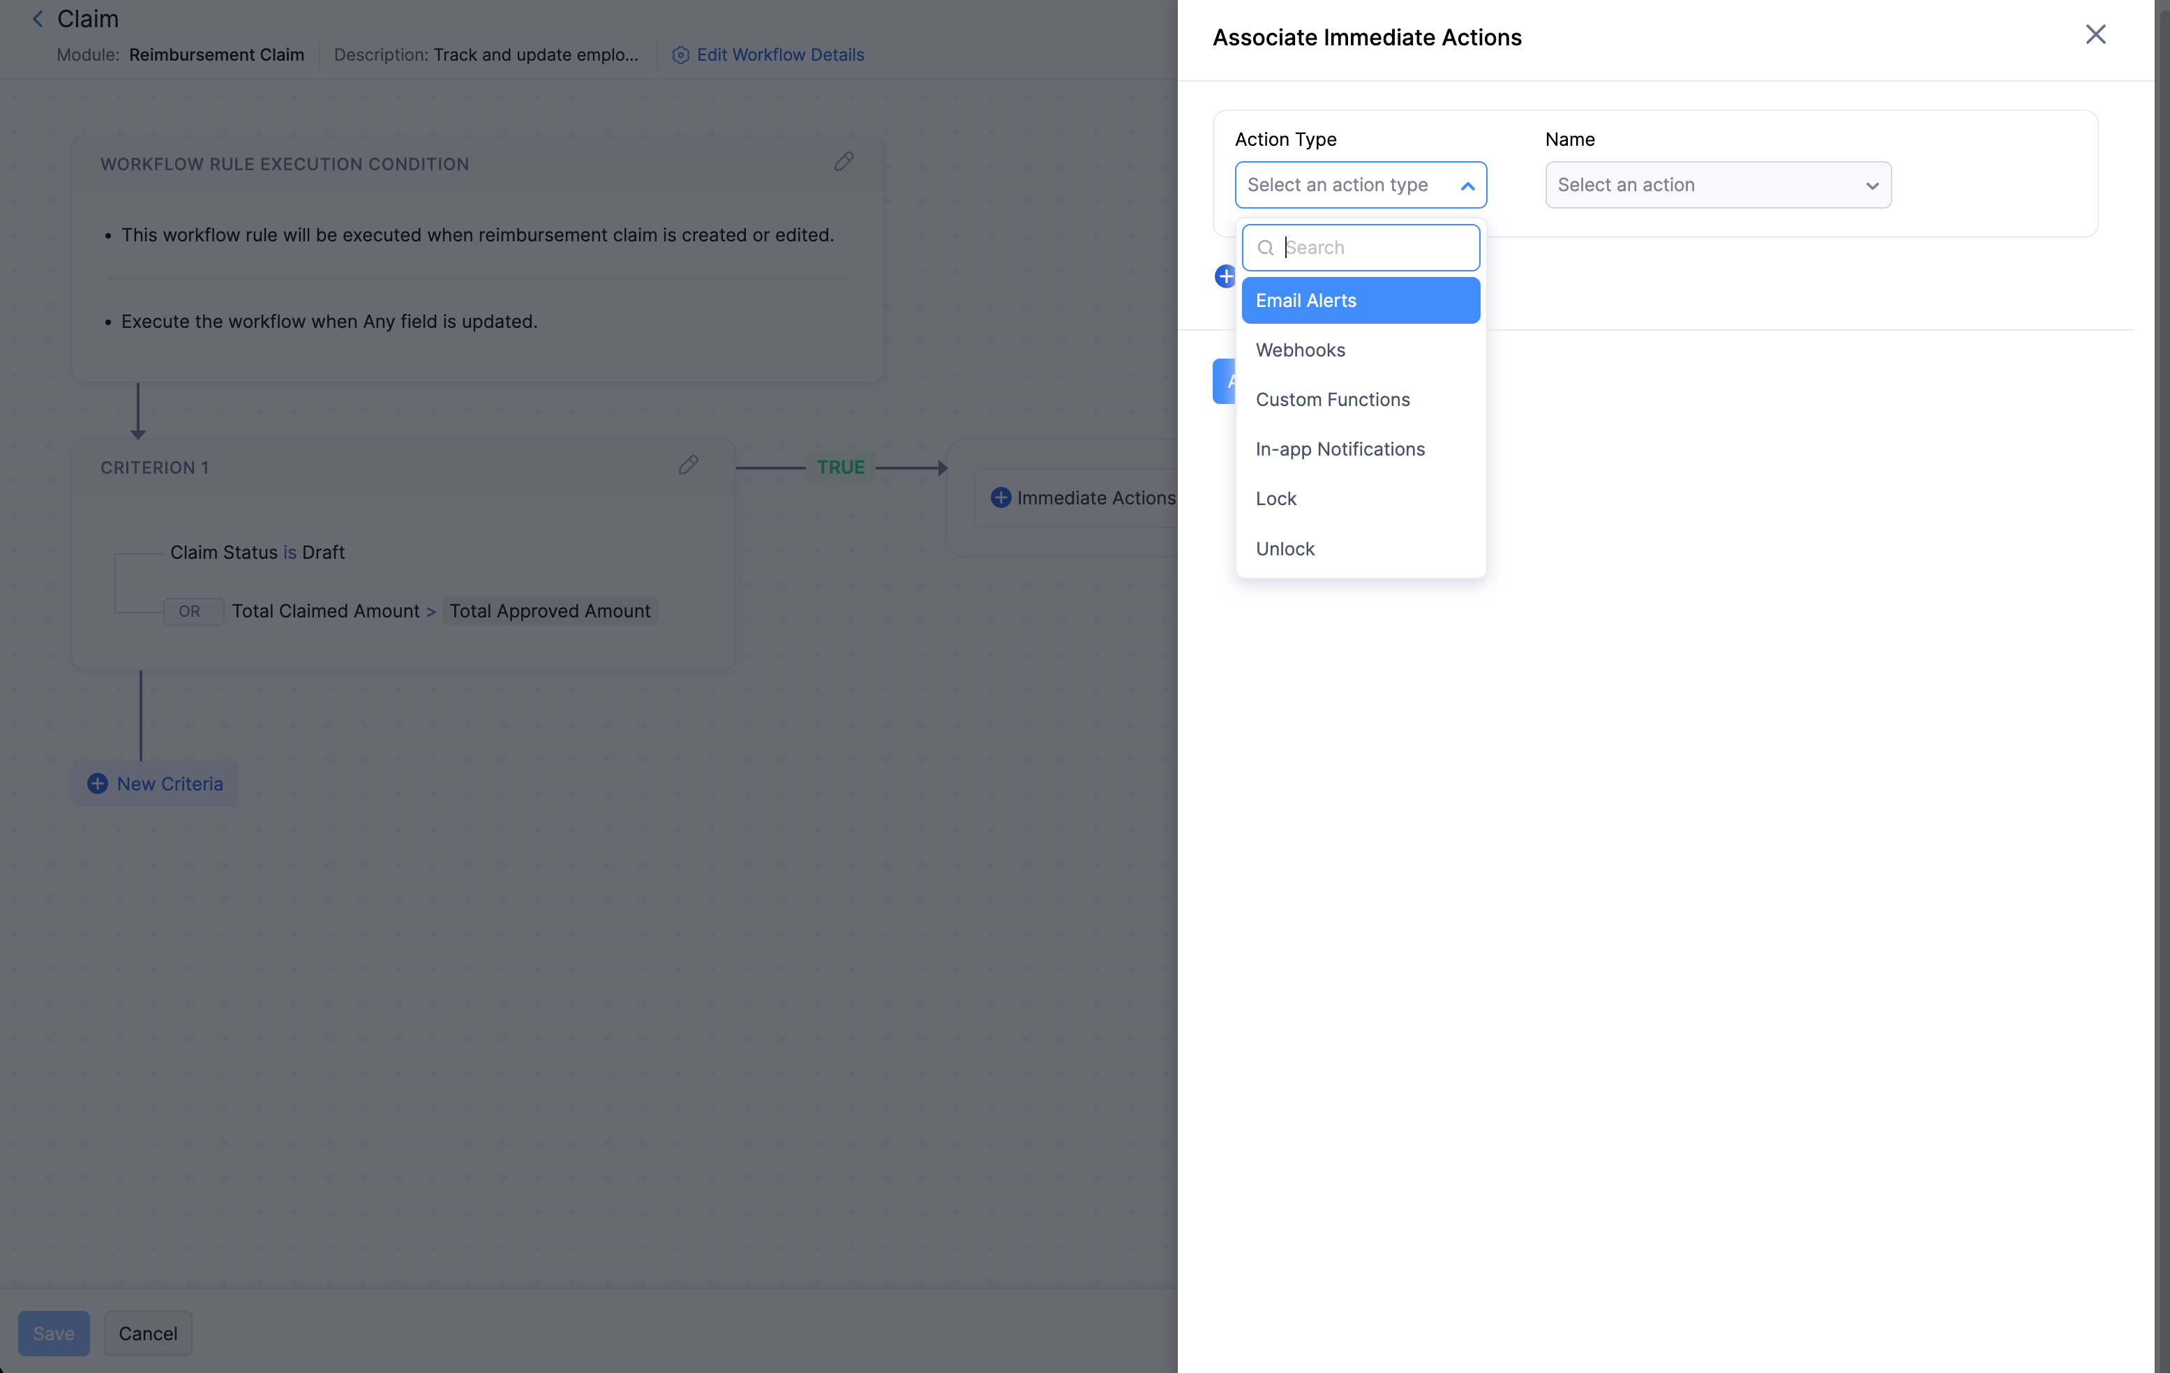This screenshot has width=2170, height=1373.
Task: Click the Save button
Action: (54, 1333)
